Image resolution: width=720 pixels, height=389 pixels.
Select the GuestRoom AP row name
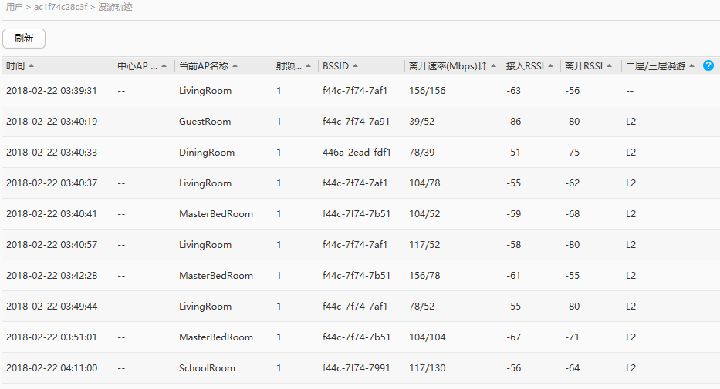(205, 122)
